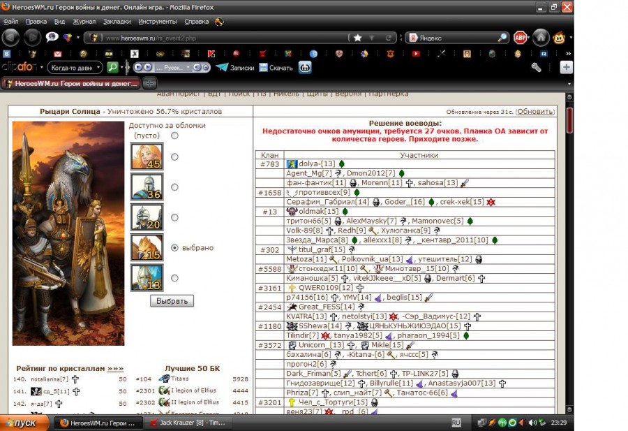Bookmark this page with the star icon
The height and width of the screenshot is (431, 628).
click(x=358, y=38)
